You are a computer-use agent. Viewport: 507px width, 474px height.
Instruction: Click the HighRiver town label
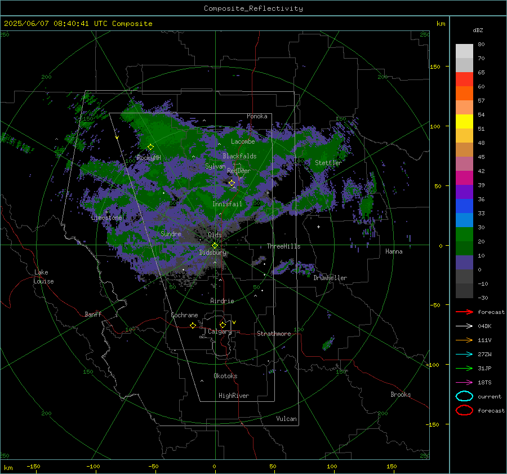[234, 396]
